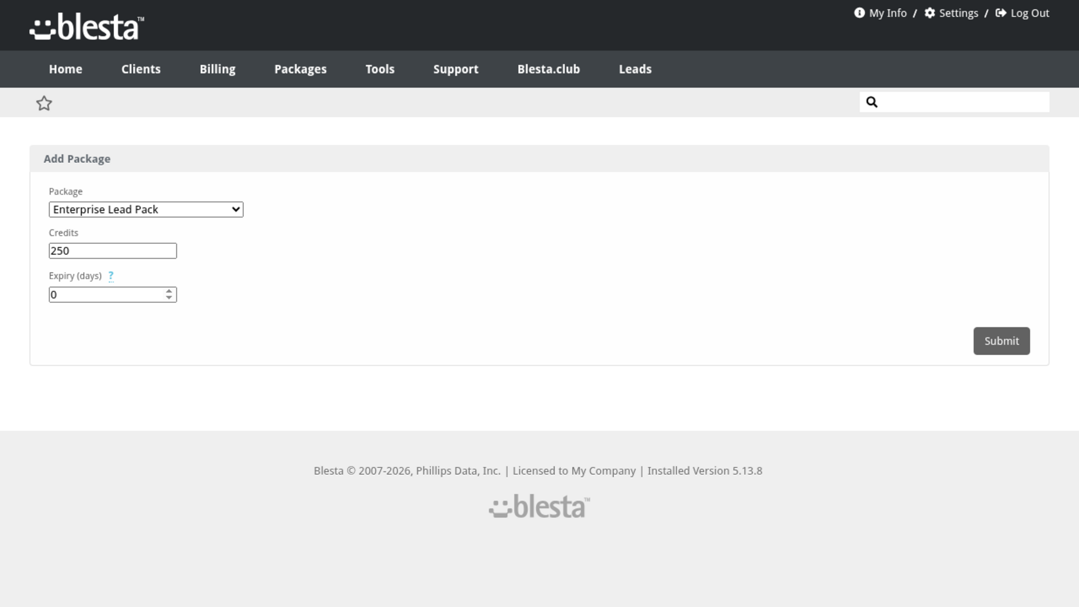
Task: Click the Add Package heading
Action: coord(77,159)
